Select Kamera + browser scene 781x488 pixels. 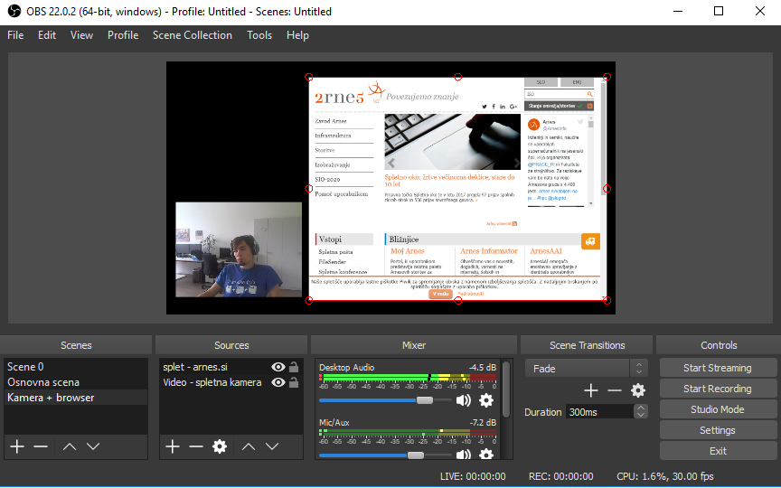pyautogui.click(x=76, y=398)
